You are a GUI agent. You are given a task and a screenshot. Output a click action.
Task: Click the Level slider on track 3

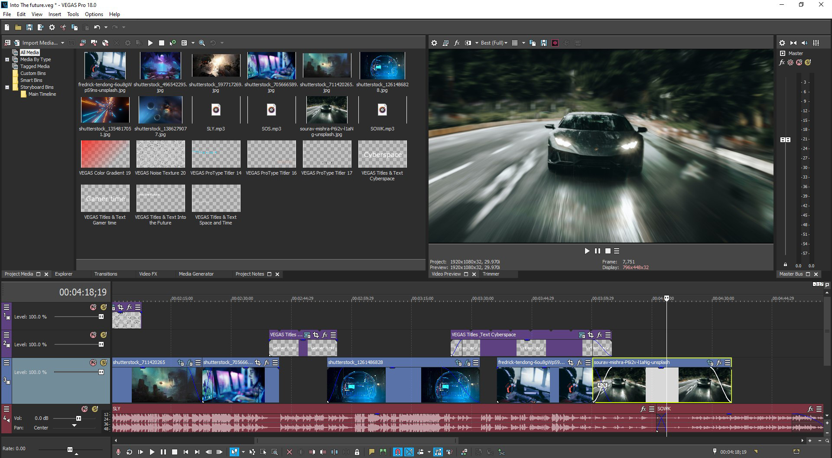[x=101, y=372]
